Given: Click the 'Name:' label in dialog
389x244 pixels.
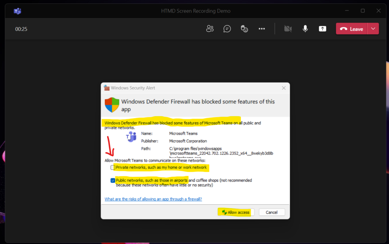Looking at the screenshot, I should coord(147,133).
